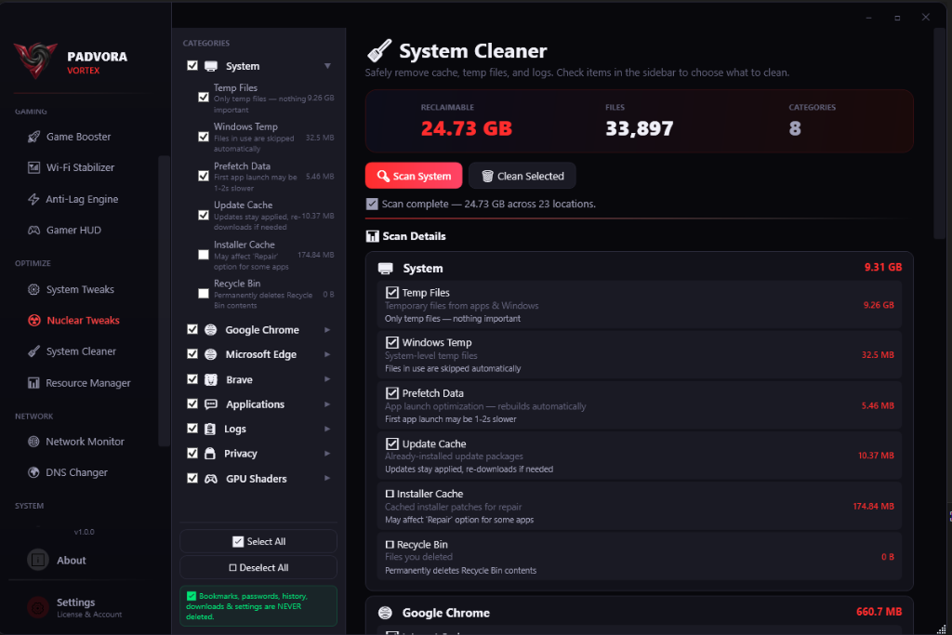Click the Privacy padlock category icon
952x635 pixels.
[x=210, y=454]
